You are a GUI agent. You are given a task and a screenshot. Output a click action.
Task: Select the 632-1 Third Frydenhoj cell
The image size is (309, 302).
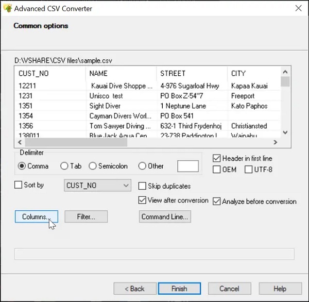pyautogui.click(x=192, y=126)
